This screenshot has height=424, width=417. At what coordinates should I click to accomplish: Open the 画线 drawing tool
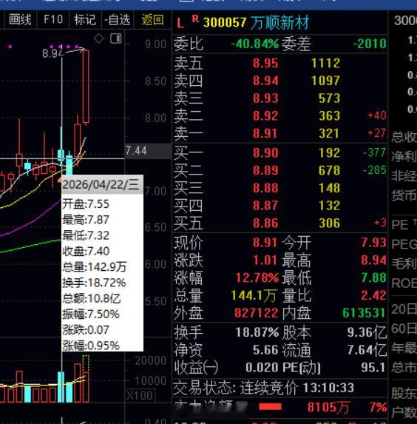[x=20, y=19]
